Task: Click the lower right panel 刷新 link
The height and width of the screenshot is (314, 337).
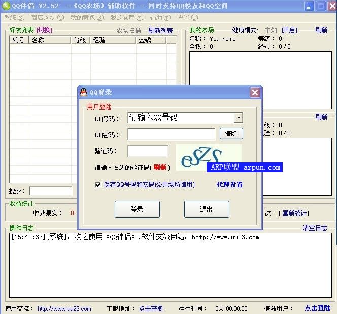Action: point(321,117)
